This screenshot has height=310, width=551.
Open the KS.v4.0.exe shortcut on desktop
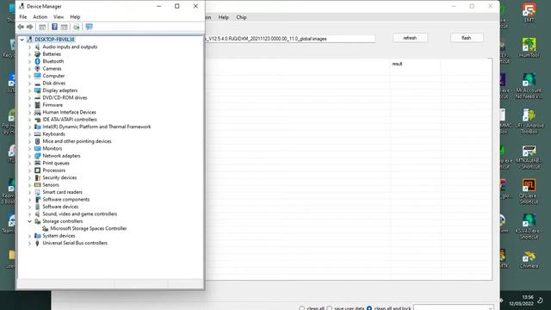[529, 226]
